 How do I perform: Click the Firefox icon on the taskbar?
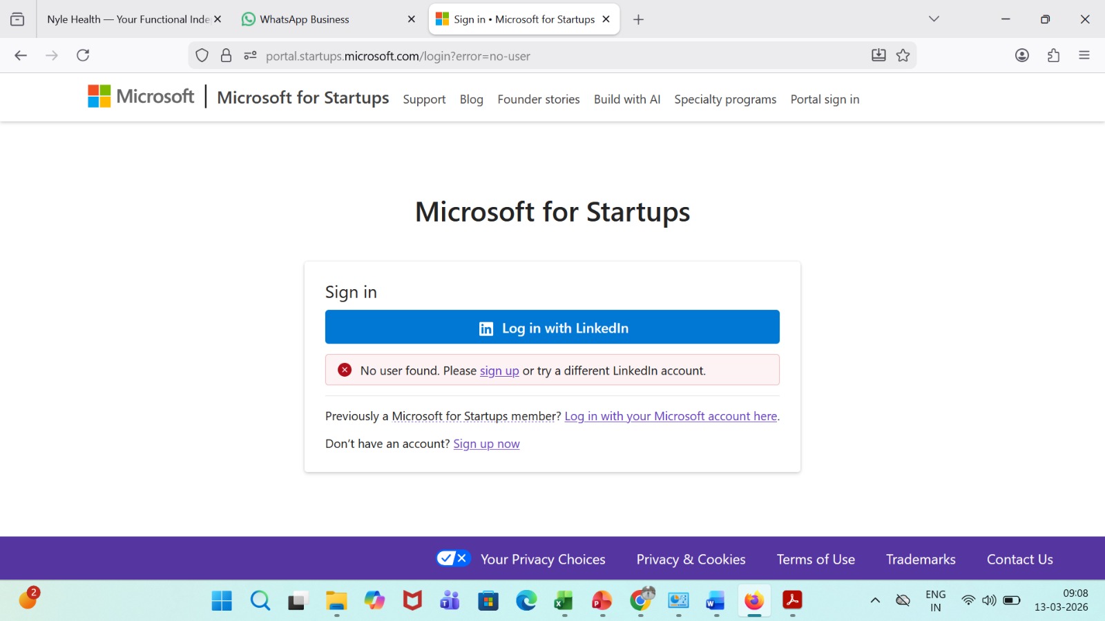(x=754, y=601)
